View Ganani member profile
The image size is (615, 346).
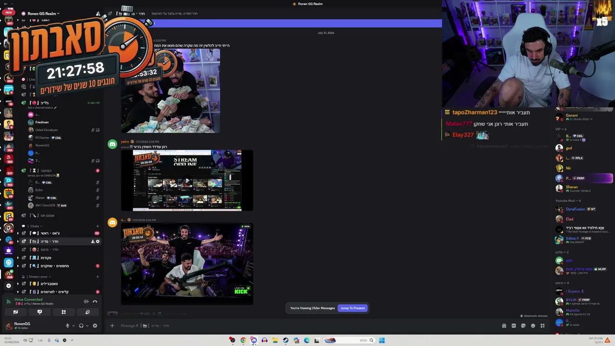coord(572,117)
